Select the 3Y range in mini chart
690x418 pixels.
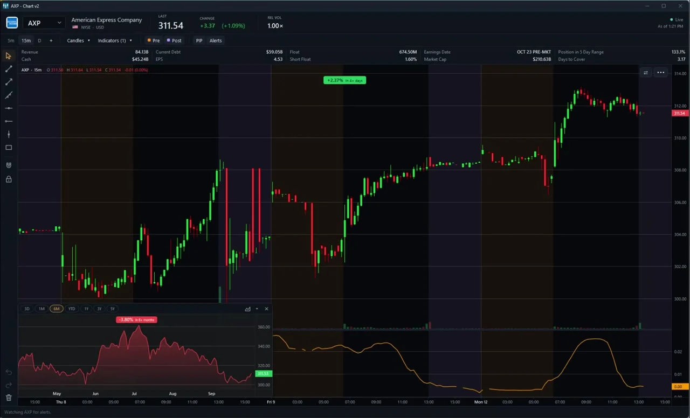[99, 309]
